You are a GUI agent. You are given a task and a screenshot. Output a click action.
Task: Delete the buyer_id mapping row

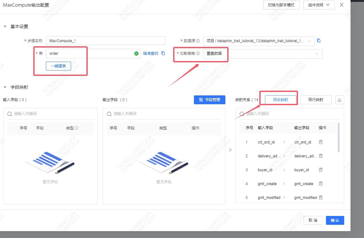point(321,170)
